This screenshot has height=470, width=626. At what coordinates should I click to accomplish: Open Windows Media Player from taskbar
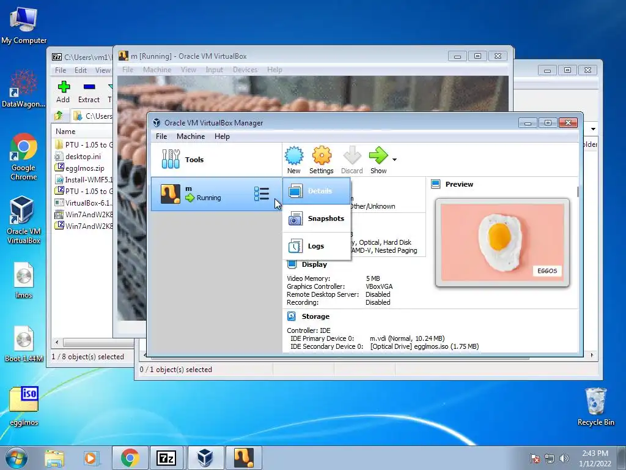coord(90,458)
